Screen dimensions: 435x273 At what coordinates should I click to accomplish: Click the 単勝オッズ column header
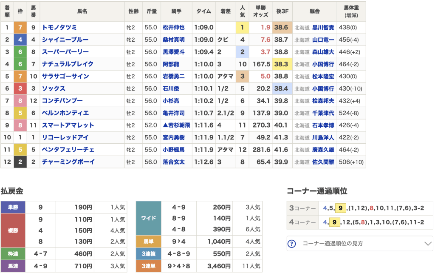[x=260, y=11]
